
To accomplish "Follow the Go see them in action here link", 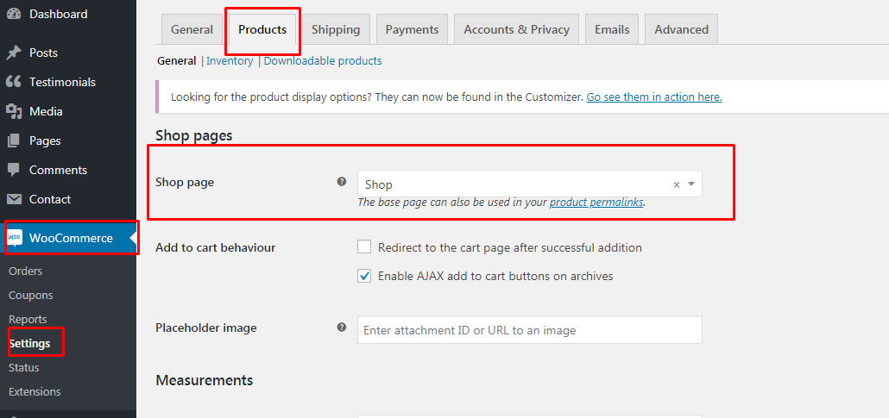I will click(x=654, y=97).
